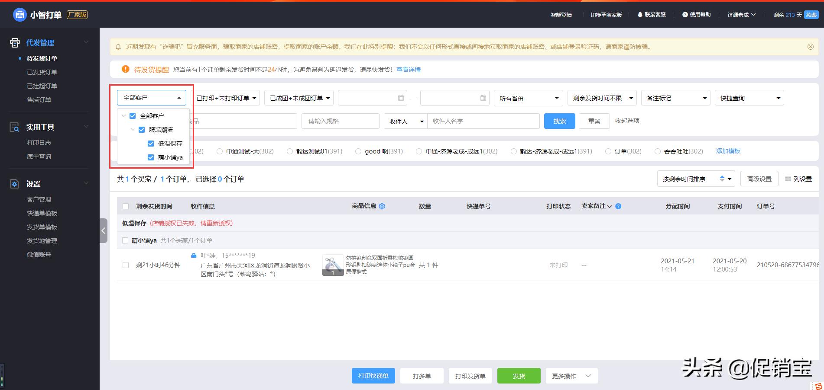Click the 联系客服 bell icon
This screenshot has width=824, height=390.
[x=640, y=14]
